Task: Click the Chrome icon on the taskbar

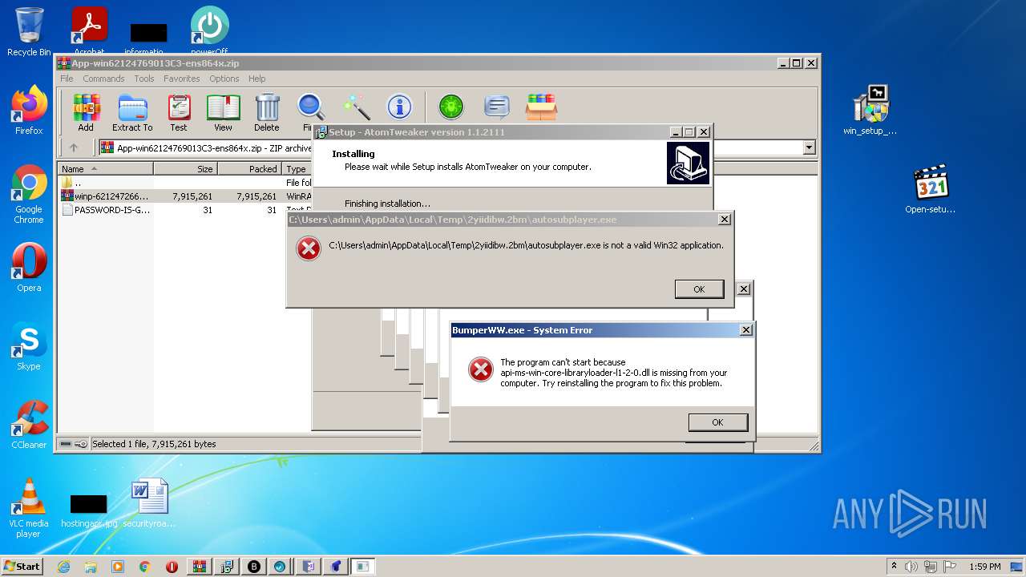Action: (x=145, y=567)
